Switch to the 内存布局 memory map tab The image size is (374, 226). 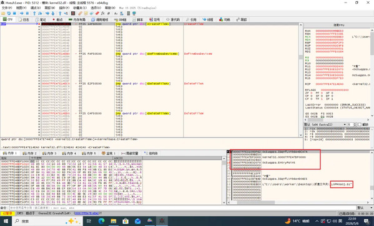tap(77, 19)
